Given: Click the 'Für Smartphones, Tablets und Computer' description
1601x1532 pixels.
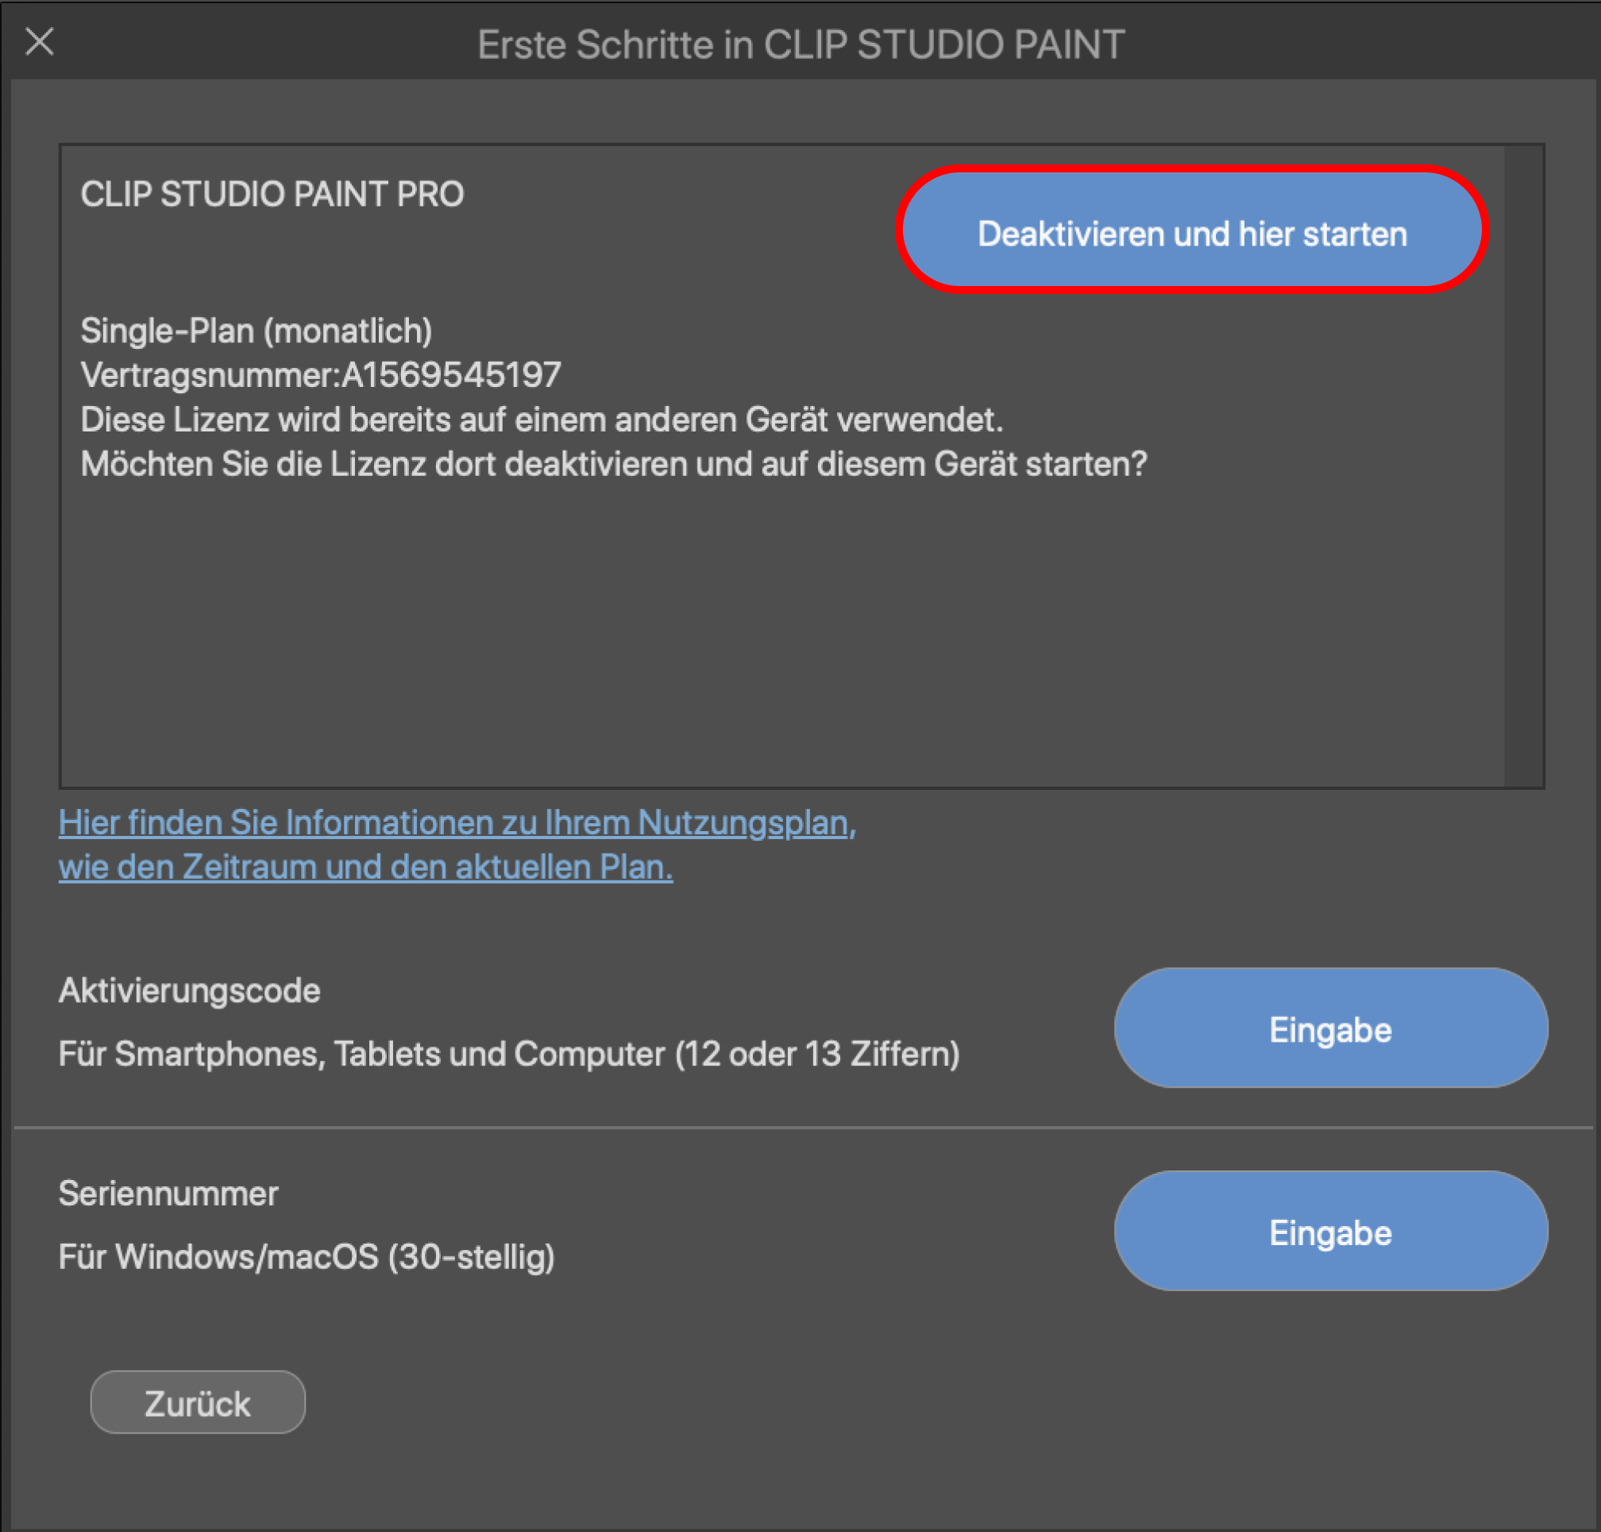Looking at the screenshot, I should tap(508, 1054).
